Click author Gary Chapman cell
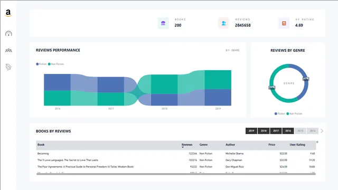Image resolution: width=338 pixels, height=190 pixels. tap(233, 160)
